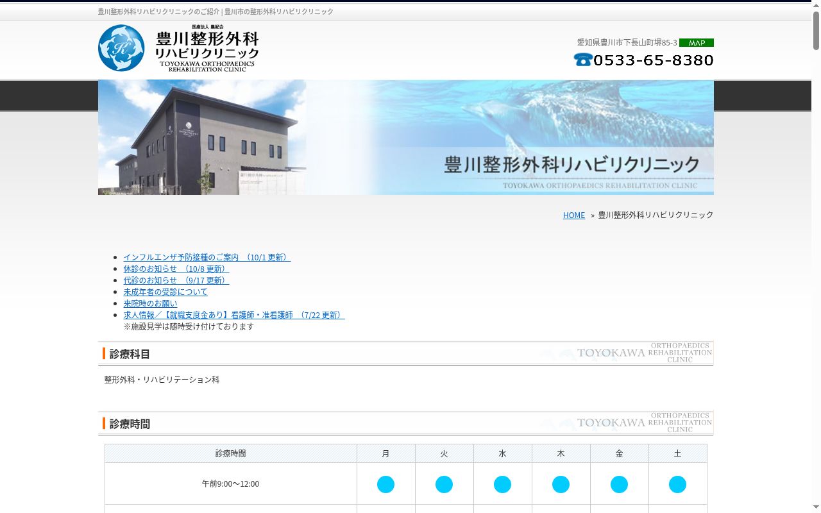821x513 pixels.
Task: Click 診療時間 section heading
Action: tap(130, 424)
